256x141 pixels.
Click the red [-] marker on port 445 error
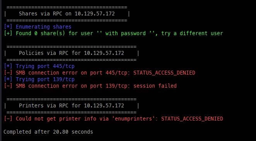[8, 73]
